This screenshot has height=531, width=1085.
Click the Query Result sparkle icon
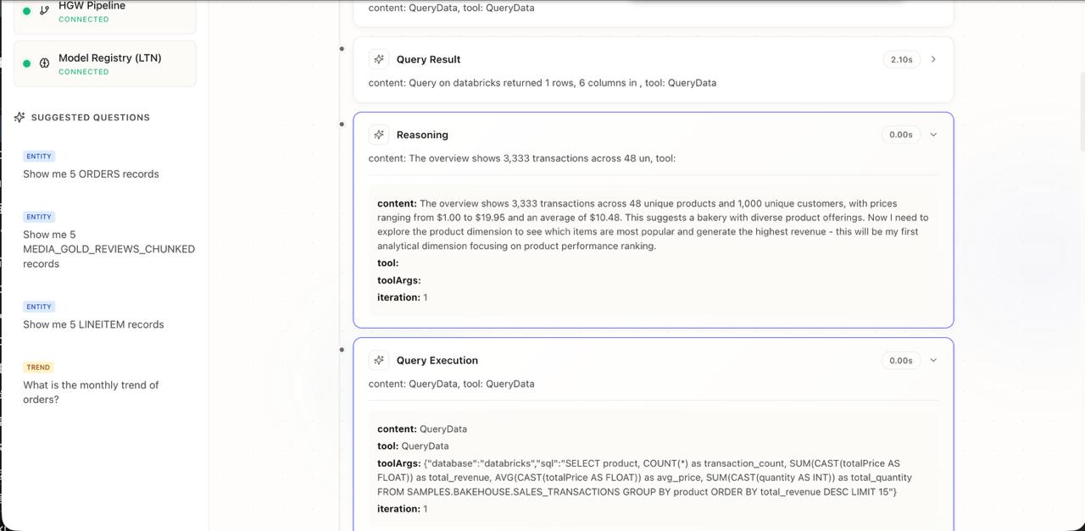click(x=379, y=59)
